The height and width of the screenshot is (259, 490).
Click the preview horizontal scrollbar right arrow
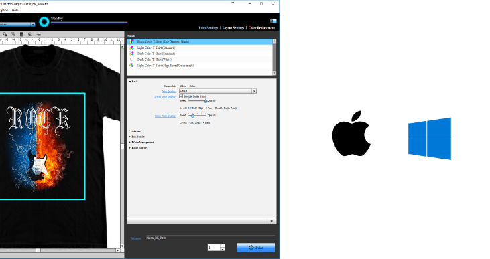[118, 250]
